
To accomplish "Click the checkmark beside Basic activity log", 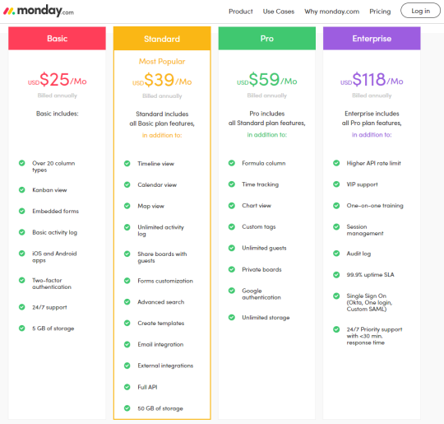I will [22, 232].
